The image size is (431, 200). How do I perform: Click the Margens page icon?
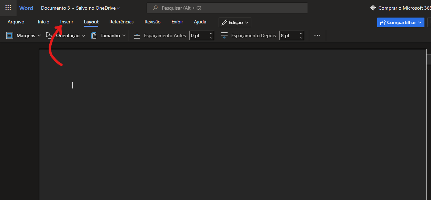click(10, 35)
